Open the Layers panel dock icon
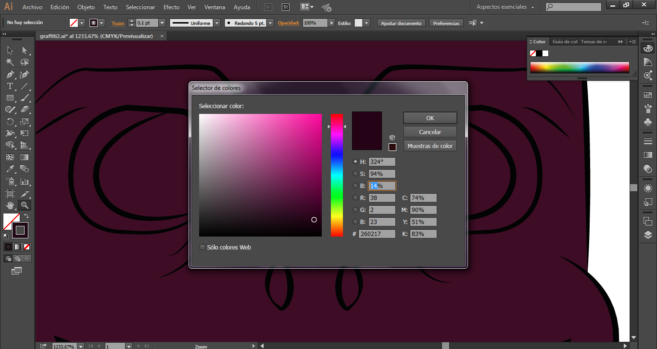 (x=648, y=235)
